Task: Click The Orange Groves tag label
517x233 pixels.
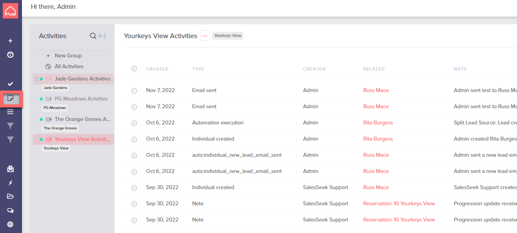Action: coord(61,128)
